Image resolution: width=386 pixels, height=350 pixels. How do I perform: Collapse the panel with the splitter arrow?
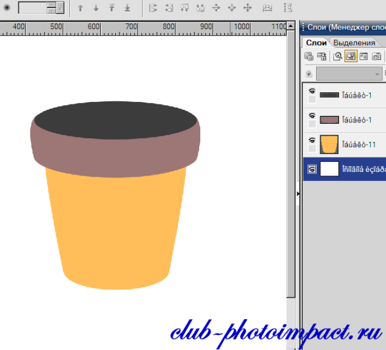point(298,194)
